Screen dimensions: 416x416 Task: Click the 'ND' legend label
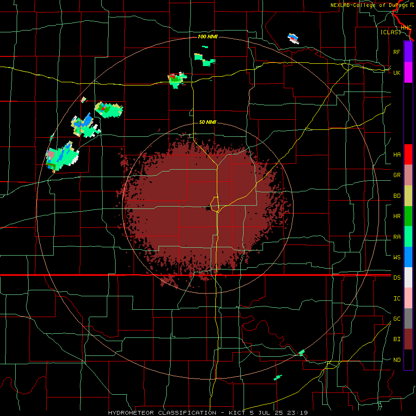coord(397,360)
